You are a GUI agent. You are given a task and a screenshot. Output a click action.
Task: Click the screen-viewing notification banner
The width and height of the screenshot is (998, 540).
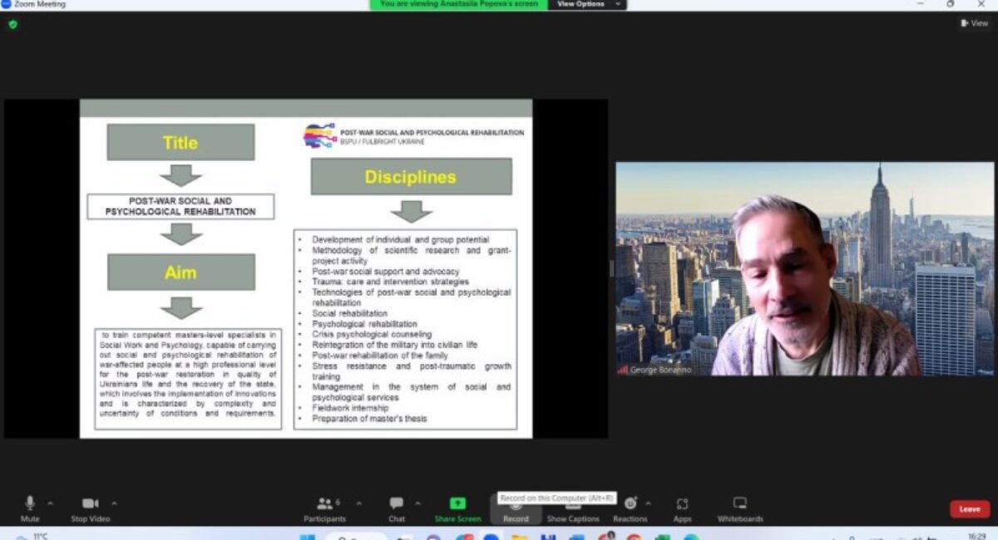tap(459, 4)
